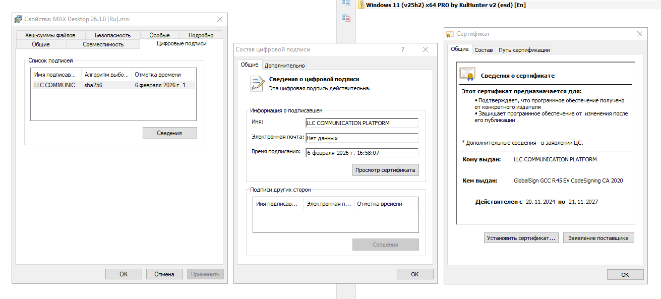Close the Сертификат window
This screenshot has height=299, width=661.
pos(640,34)
